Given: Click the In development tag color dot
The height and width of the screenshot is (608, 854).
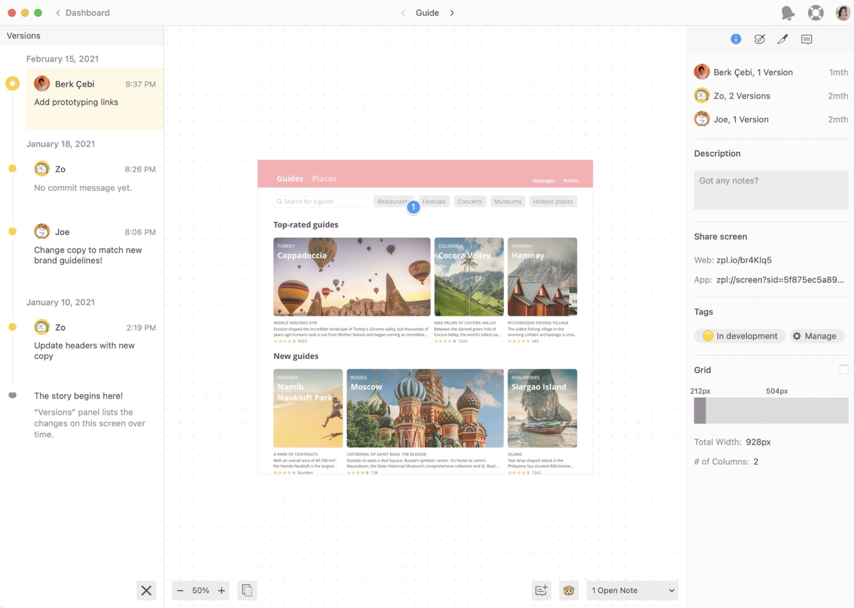Looking at the screenshot, I should tap(707, 336).
